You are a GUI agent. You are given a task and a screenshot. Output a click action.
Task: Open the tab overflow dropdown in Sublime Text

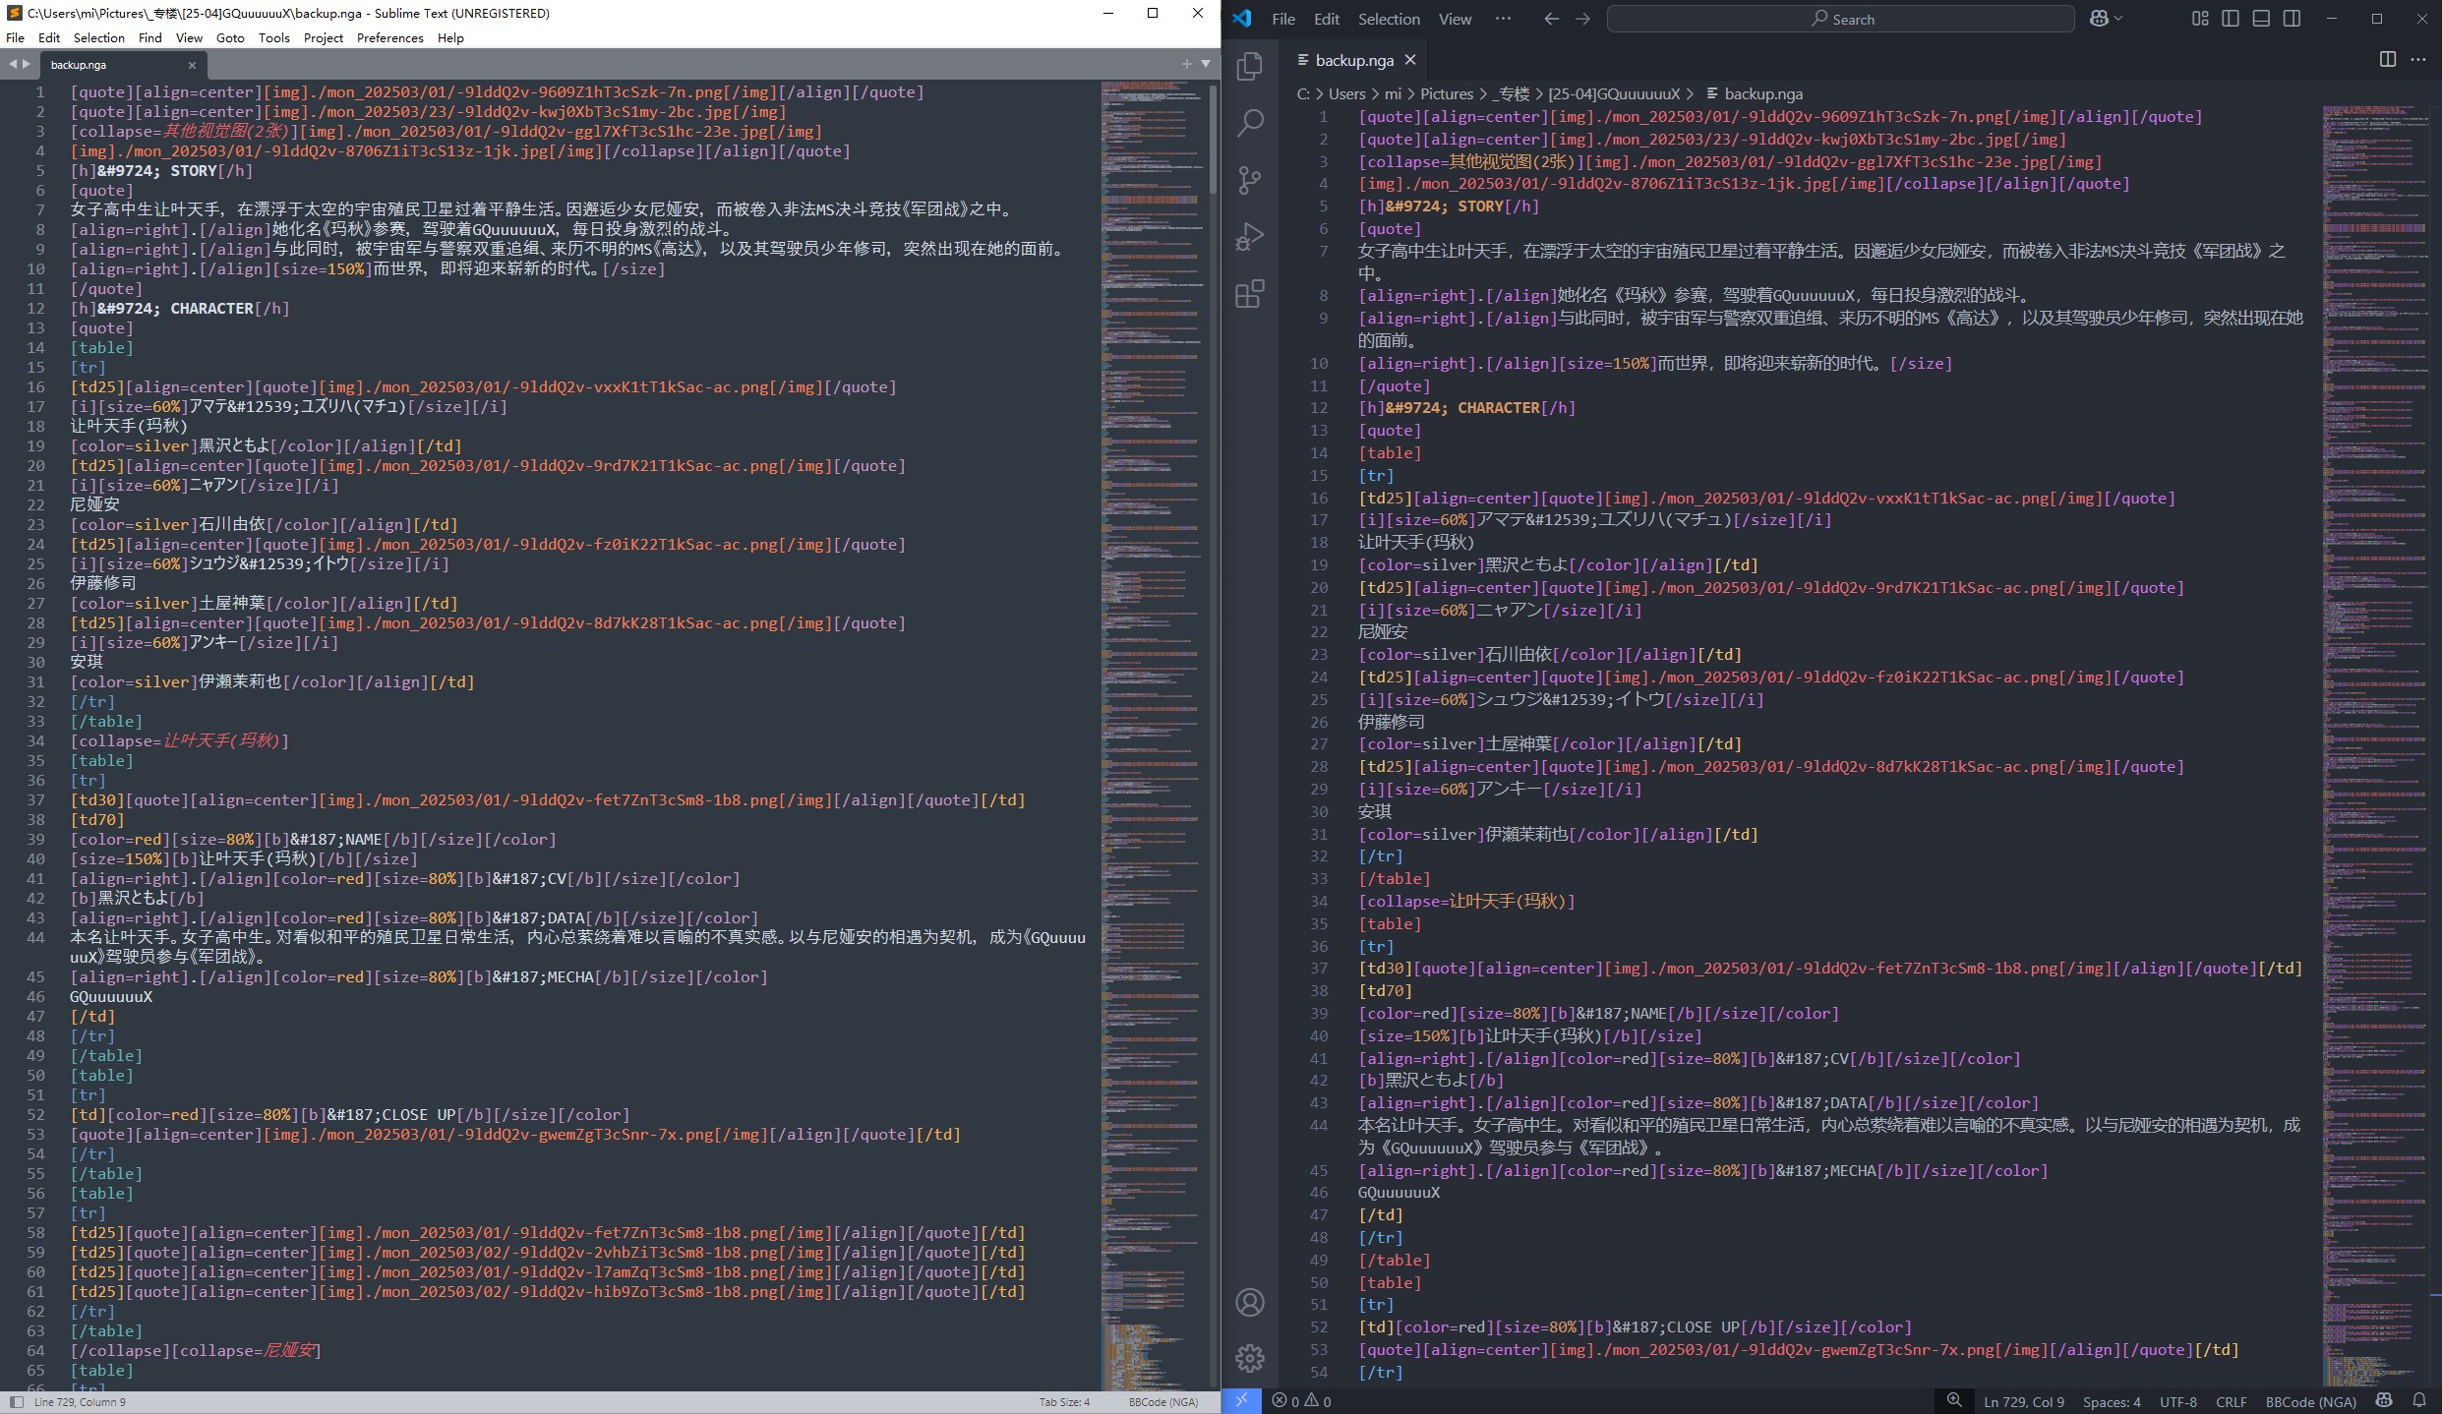pyautogui.click(x=1205, y=63)
